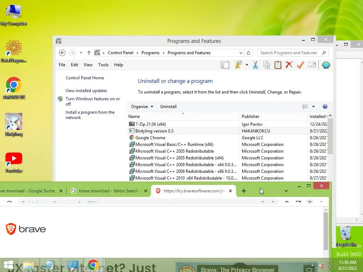Click the Back arrow in Programs and Features
Viewport: 363px width, 272px height.
point(62,53)
